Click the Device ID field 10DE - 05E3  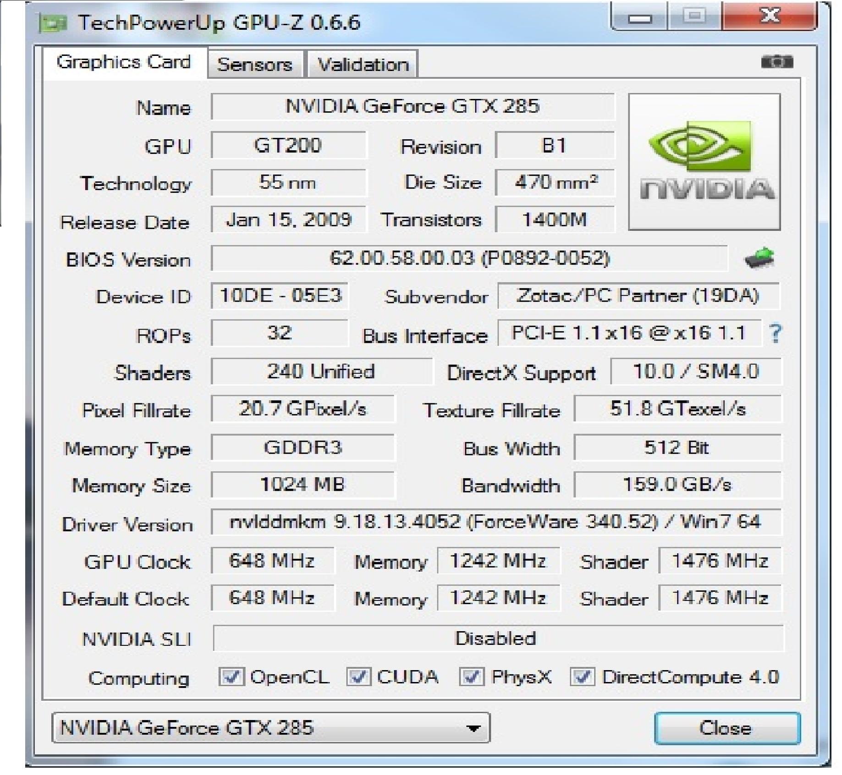click(x=280, y=296)
